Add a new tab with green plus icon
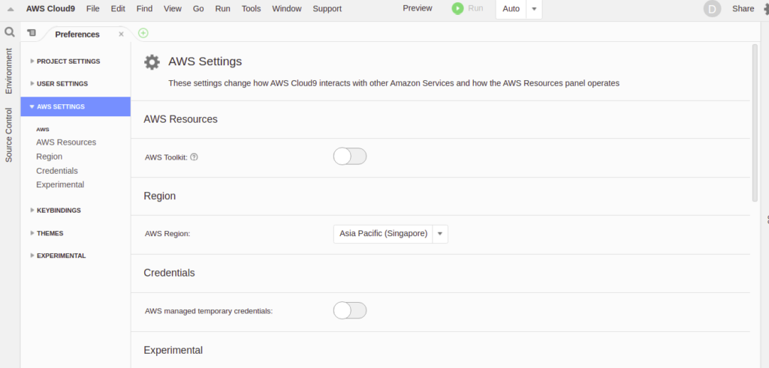 [143, 33]
